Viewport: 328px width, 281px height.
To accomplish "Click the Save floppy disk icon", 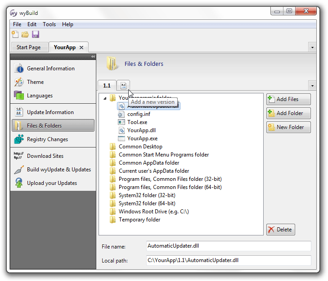I will point(36,34).
